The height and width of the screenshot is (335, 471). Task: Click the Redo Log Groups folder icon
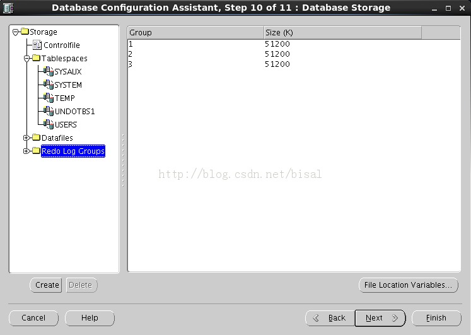tap(36, 151)
